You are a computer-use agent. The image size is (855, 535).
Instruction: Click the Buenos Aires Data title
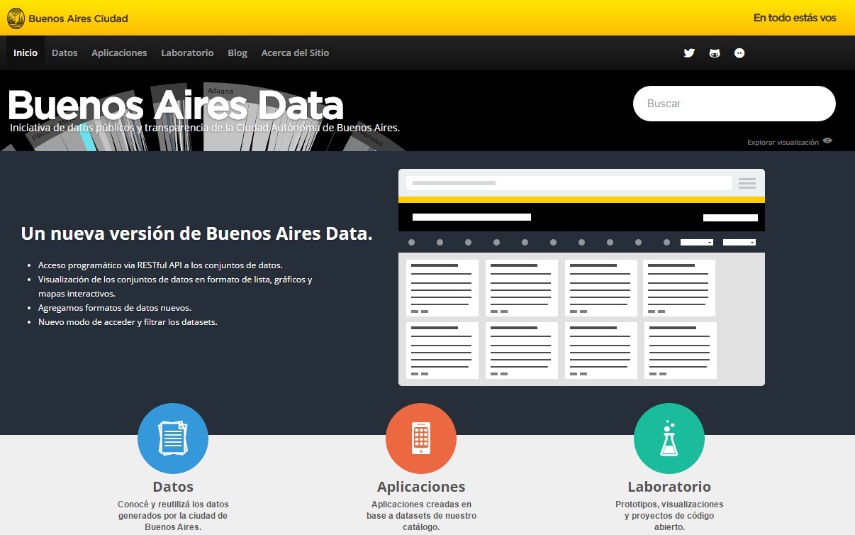(x=175, y=105)
